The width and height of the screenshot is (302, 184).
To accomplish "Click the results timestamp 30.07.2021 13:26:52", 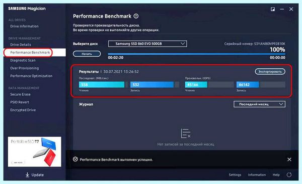I will [121, 72].
